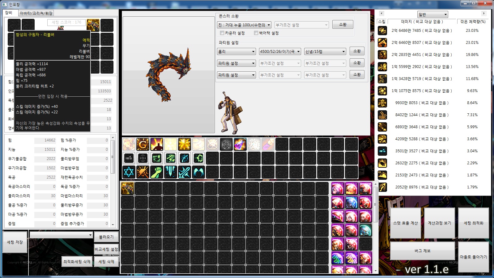Open the third row 파티원 설정 dropdown
Viewport: 494px width, 278px height.
point(236,75)
